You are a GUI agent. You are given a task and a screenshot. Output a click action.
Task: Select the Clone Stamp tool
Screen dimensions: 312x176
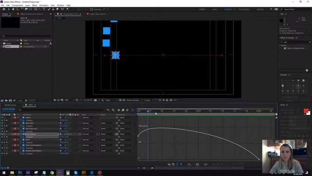pyautogui.click(x=53, y=9)
